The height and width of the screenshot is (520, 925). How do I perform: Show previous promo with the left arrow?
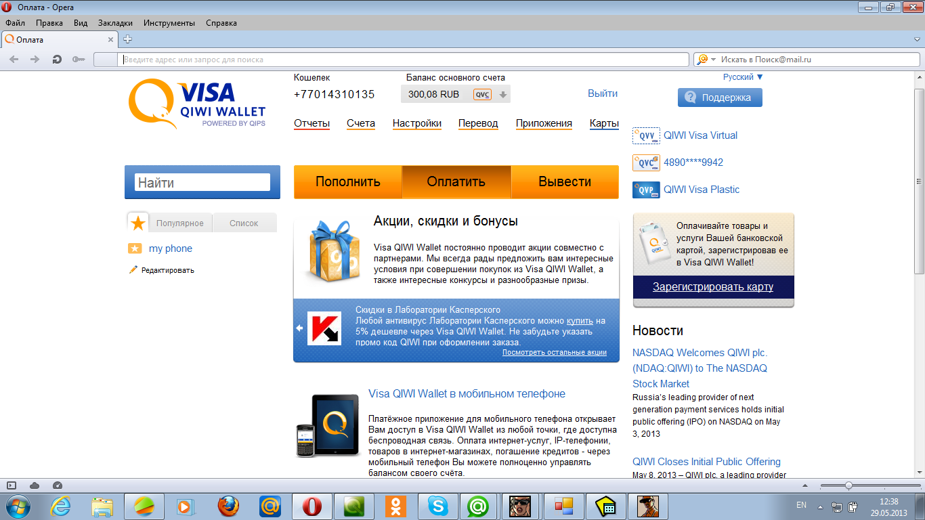299,328
